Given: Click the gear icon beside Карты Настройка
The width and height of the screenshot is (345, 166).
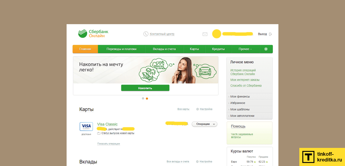Looking at the screenshot, I should tap(197, 109).
